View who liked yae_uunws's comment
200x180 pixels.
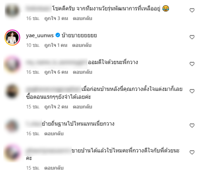click(56, 45)
